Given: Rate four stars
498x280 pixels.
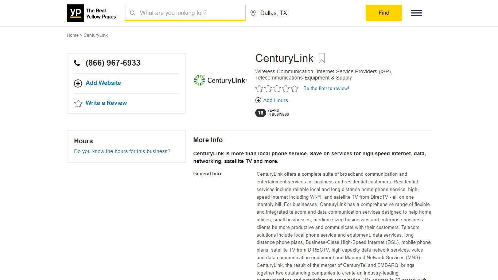Looking at the screenshot, I should click(x=286, y=88).
